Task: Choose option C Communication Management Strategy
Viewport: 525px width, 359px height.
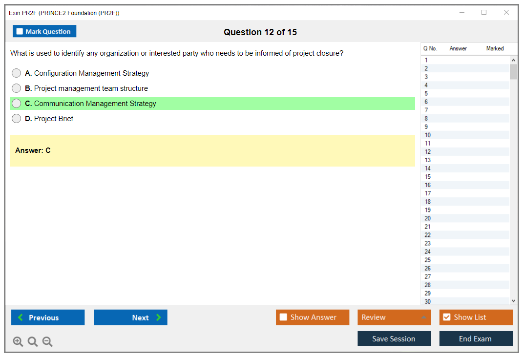Action: pos(17,104)
